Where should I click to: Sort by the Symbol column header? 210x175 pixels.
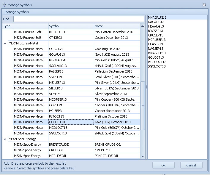pos(71,26)
